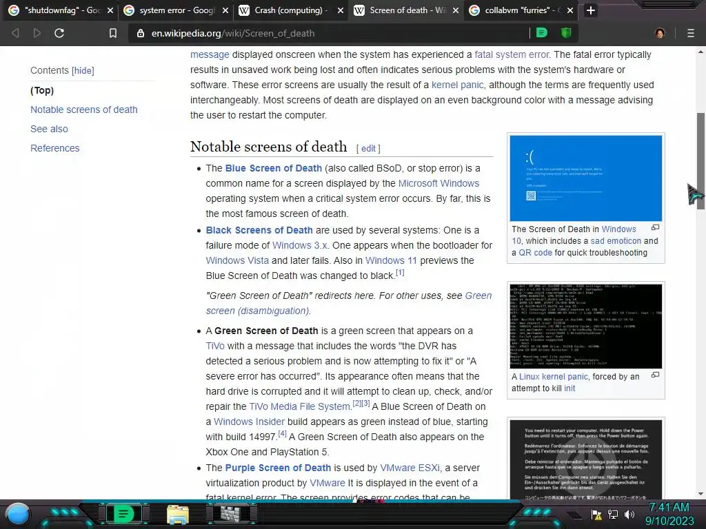Open the green extension icon in address bar
The height and width of the screenshot is (529, 706).
click(x=542, y=33)
